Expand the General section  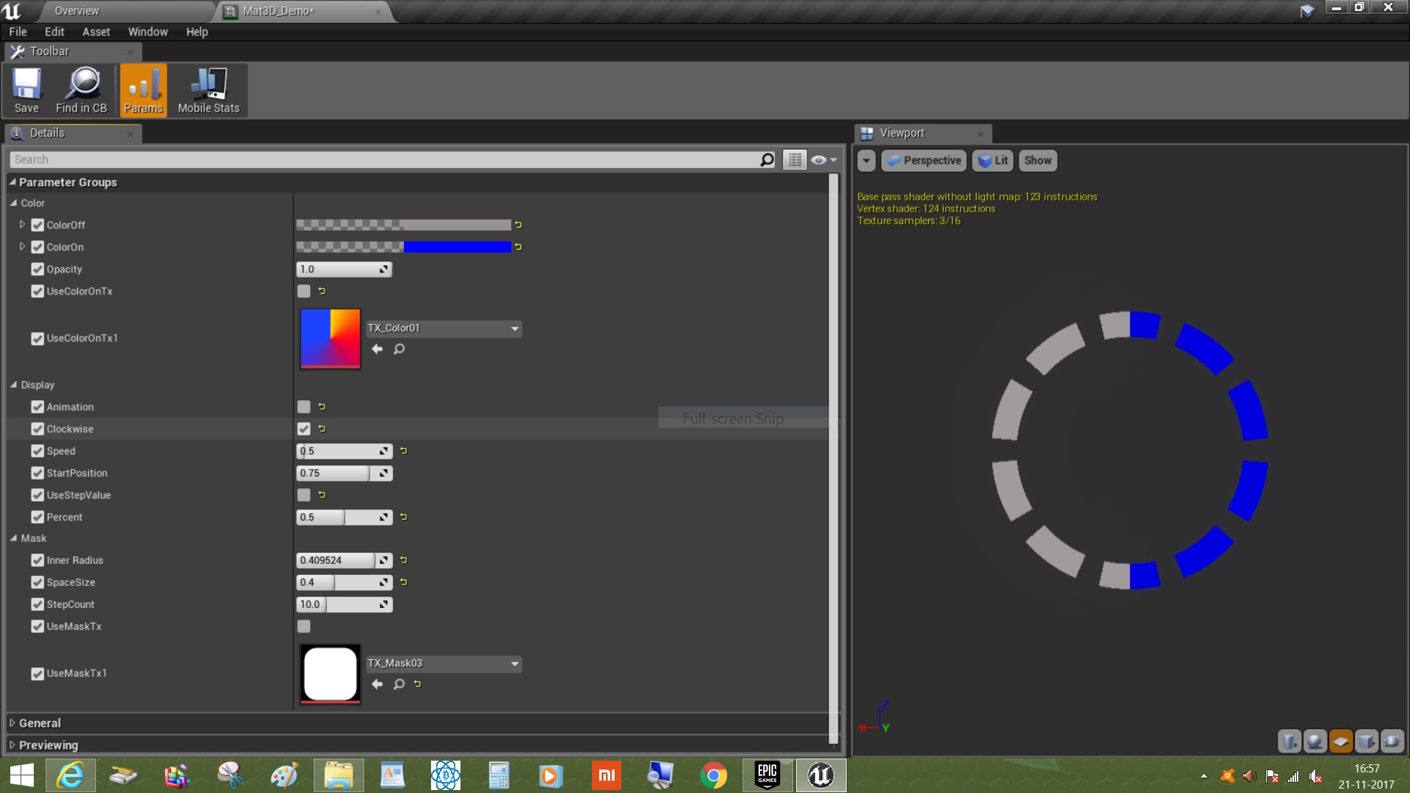coord(12,723)
